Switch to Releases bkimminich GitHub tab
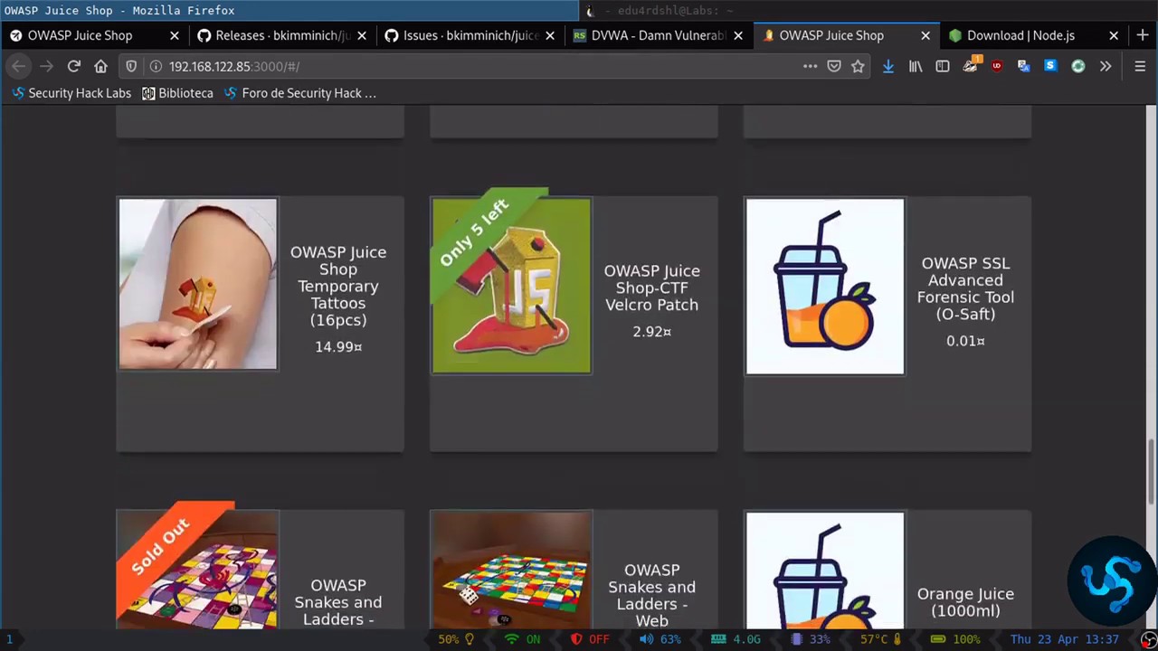 coord(282,35)
